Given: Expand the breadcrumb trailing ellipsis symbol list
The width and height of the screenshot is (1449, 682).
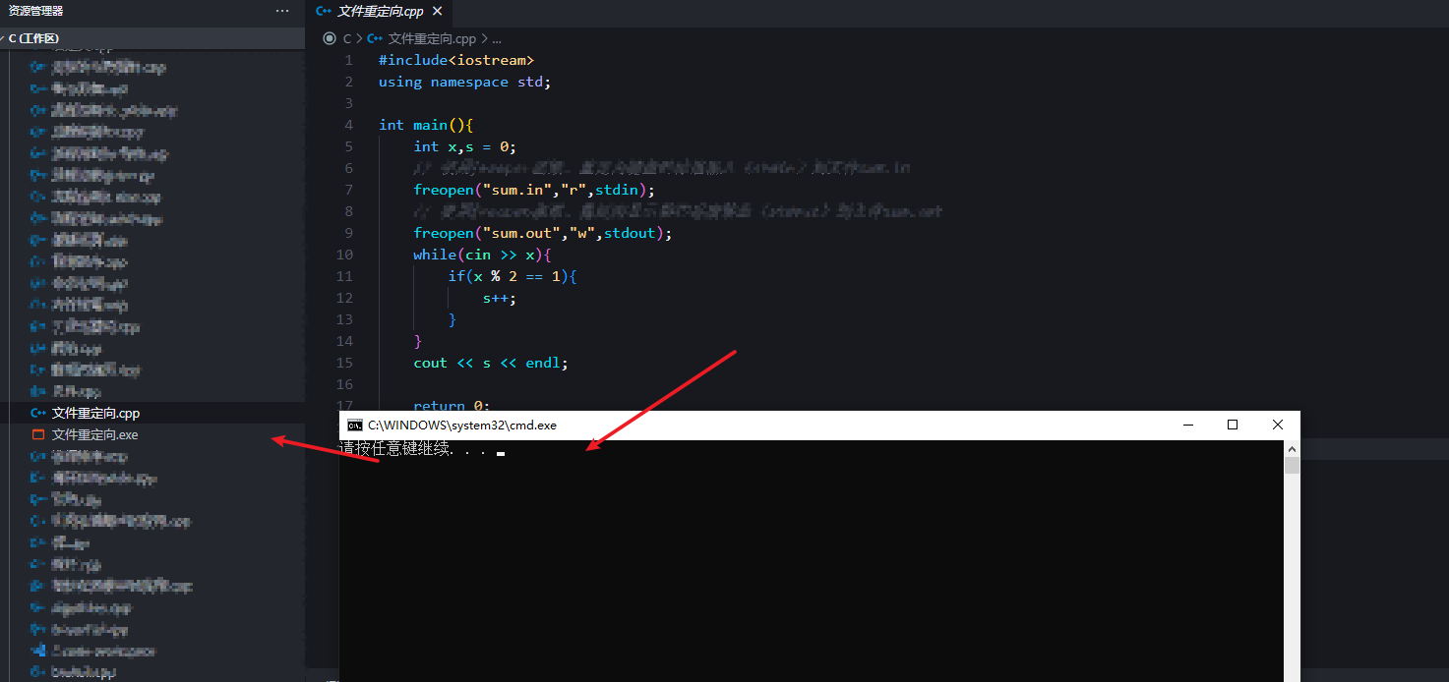Looking at the screenshot, I should [x=497, y=39].
